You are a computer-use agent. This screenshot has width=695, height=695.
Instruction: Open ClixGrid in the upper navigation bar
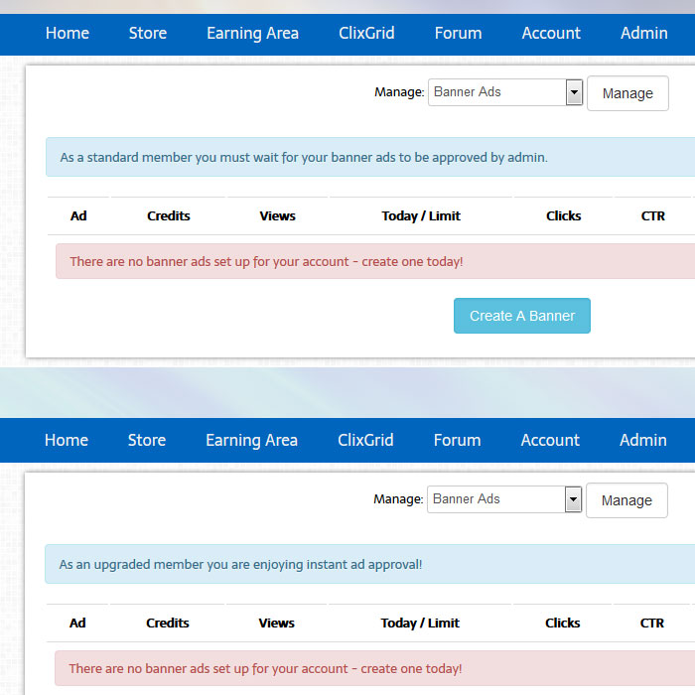point(366,33)
